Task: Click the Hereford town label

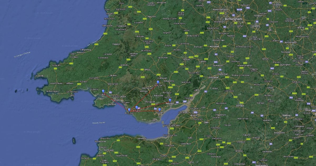Action: [186, 60]
